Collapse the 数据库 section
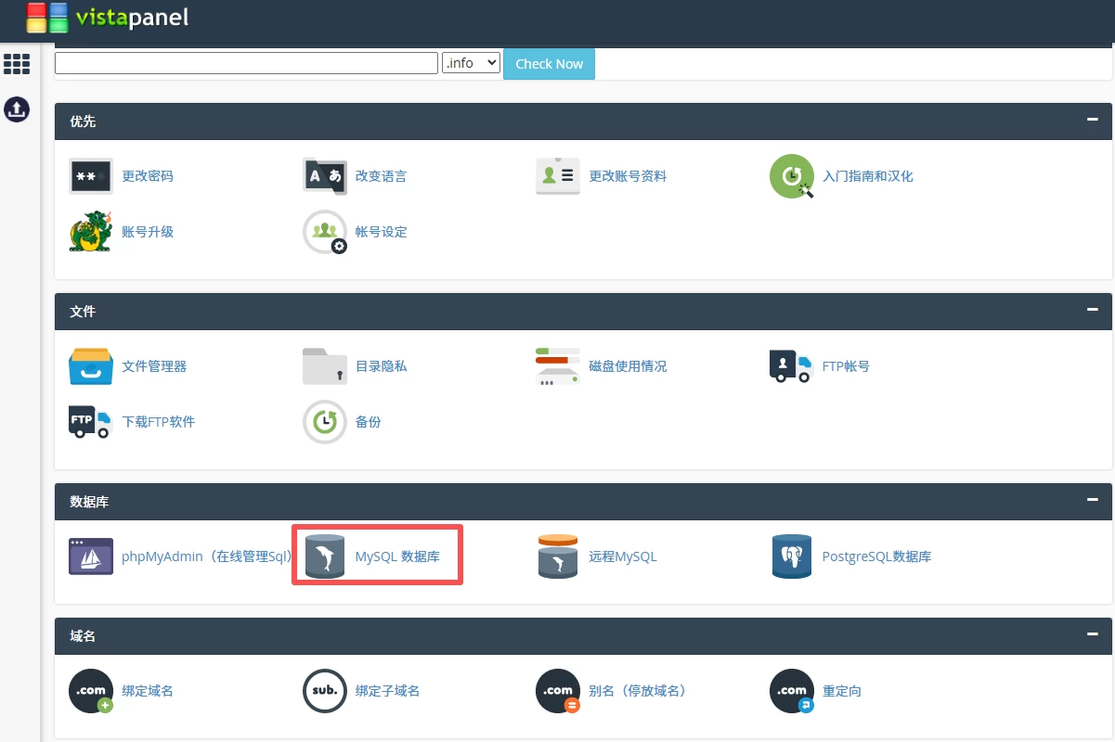This screenshot has height=742, width=1115. tap(1092, 501)
